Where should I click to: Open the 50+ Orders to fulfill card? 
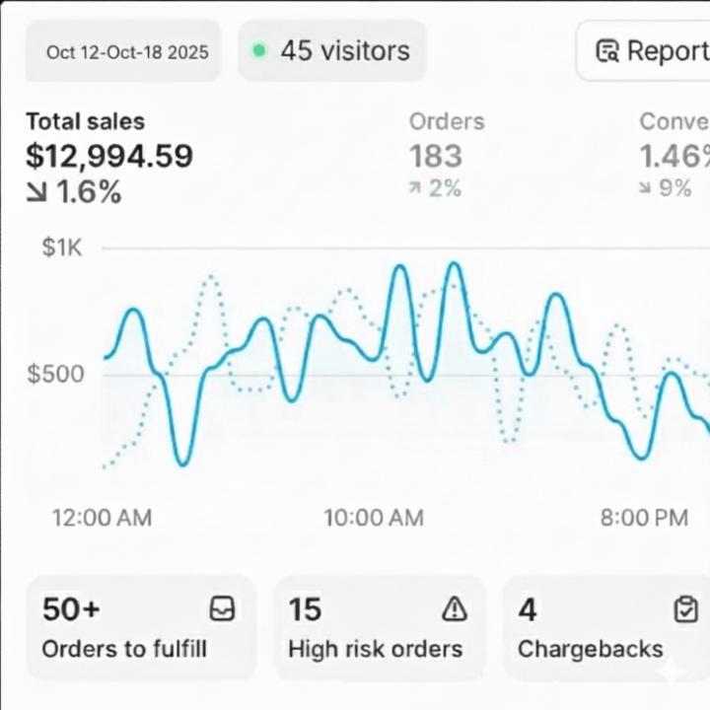(x=141, y=628)
